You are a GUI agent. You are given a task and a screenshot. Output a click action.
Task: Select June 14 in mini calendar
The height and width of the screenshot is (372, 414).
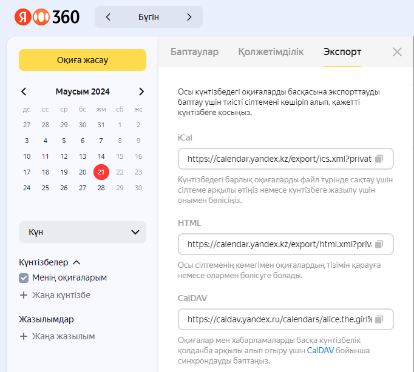(x=101, y=156)
